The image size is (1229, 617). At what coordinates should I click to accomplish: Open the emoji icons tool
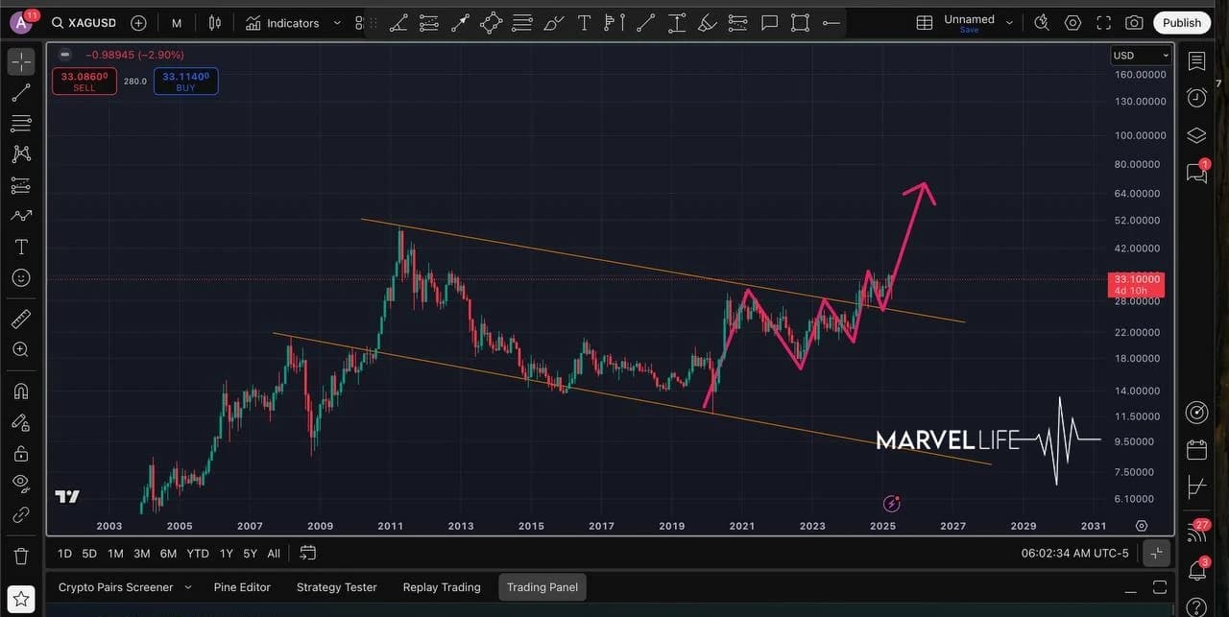pyautogui.click(x=20, y=278)
